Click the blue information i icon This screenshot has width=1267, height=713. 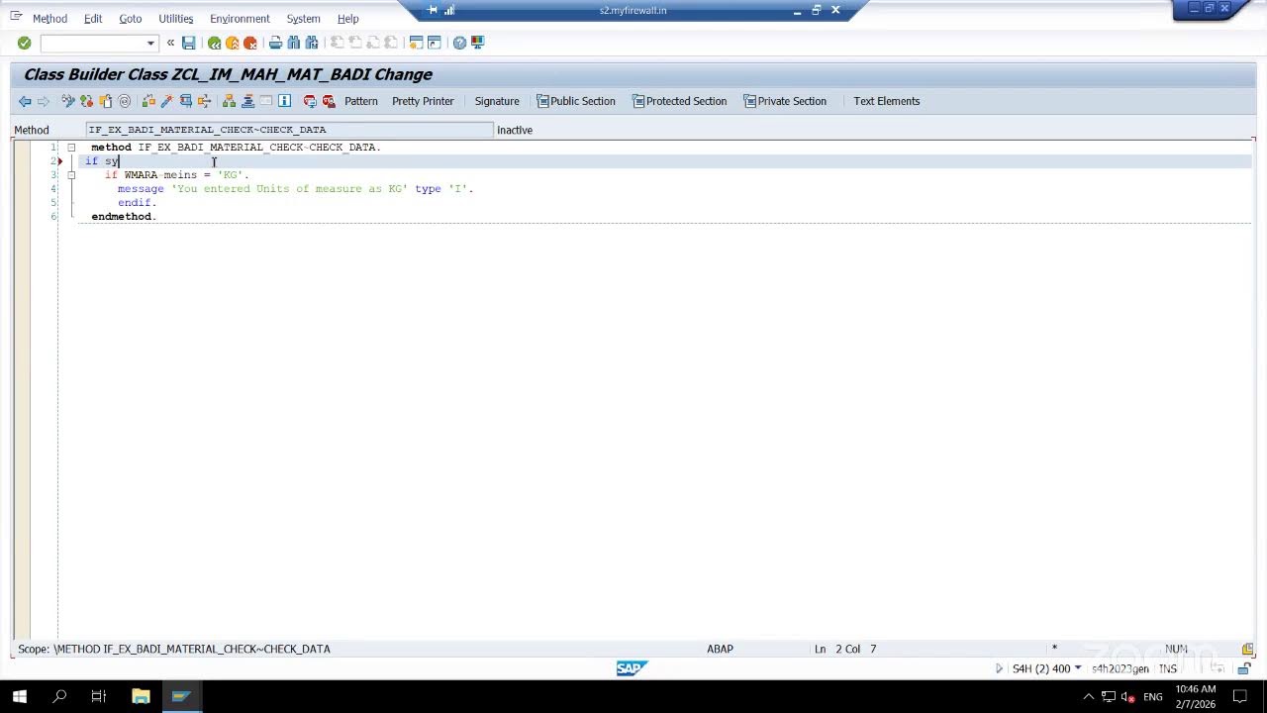(285, 101)
